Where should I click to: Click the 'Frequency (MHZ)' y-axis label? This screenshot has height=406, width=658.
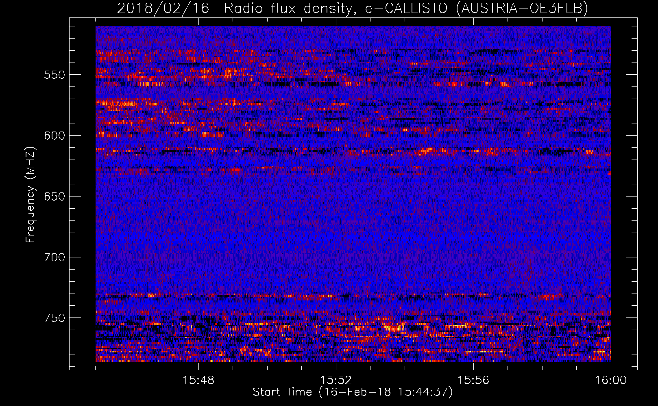click(x=31, y=194)
